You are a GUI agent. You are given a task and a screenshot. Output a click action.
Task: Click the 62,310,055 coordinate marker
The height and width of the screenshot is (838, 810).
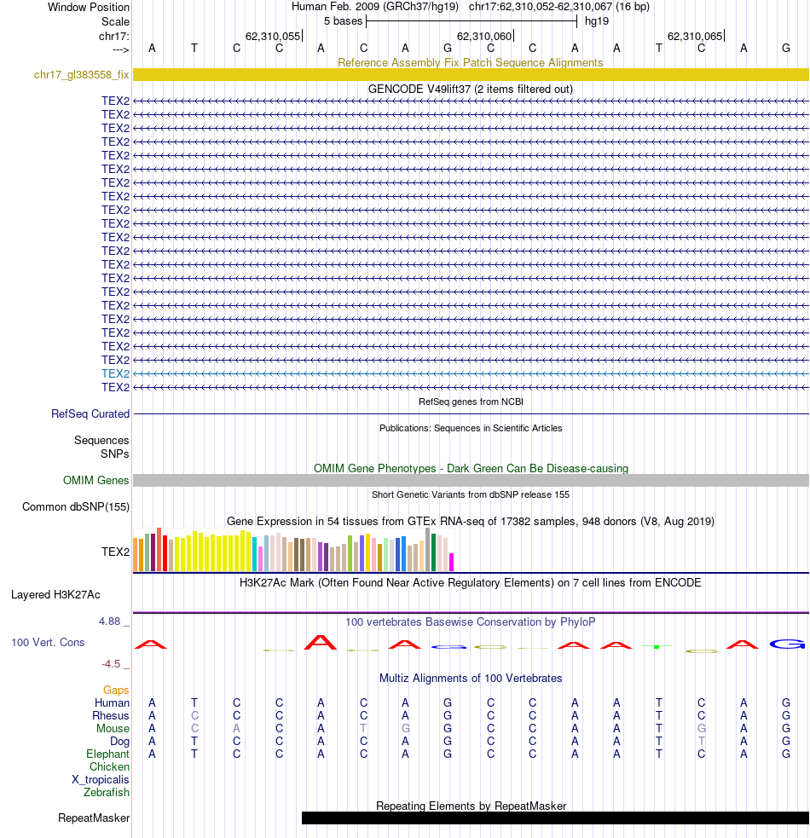tap(273, 37)
